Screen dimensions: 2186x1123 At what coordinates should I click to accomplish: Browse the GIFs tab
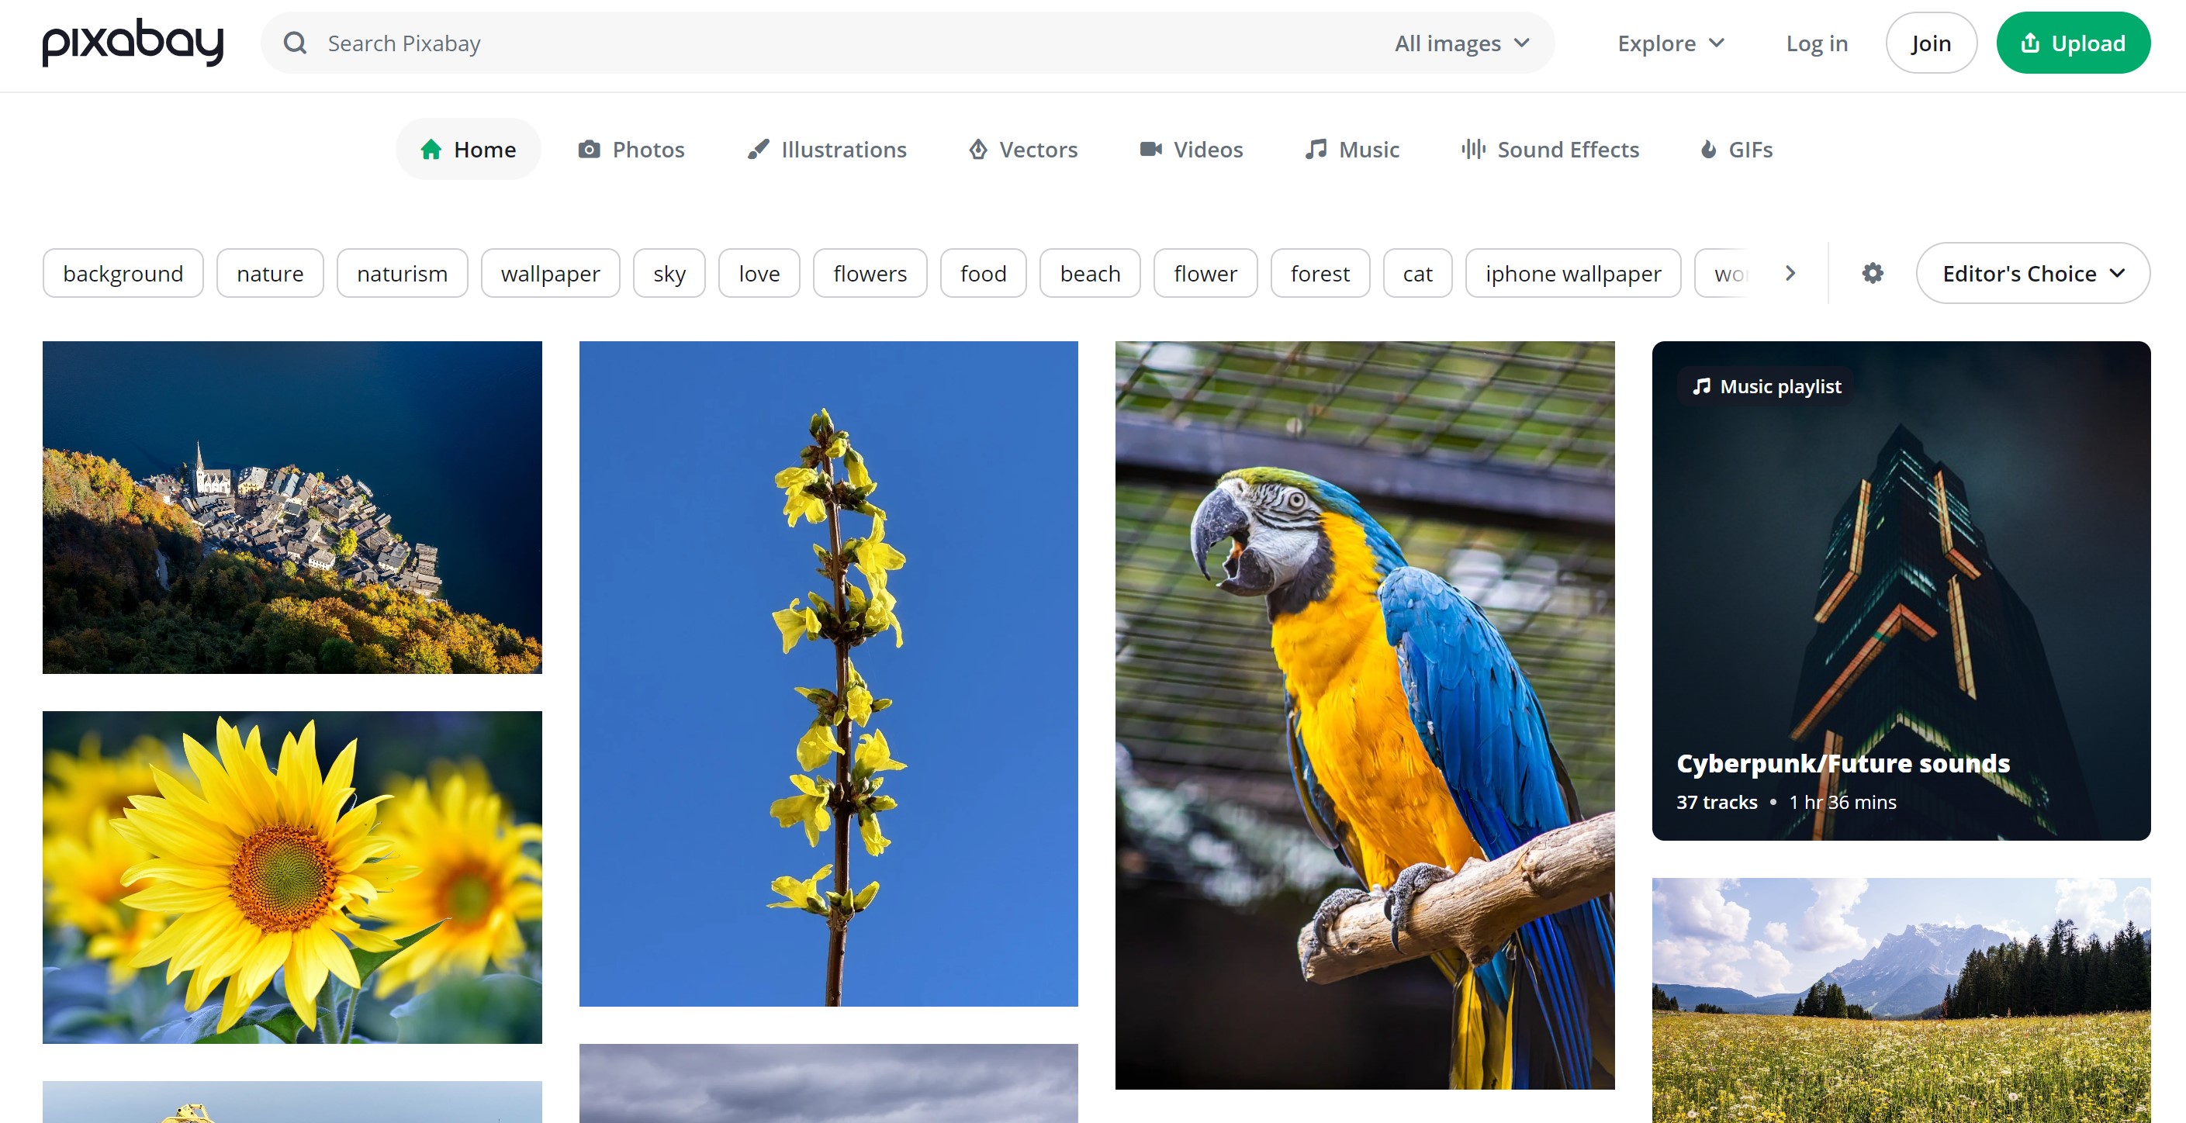pyautogui.click(x=1736, y=149)
